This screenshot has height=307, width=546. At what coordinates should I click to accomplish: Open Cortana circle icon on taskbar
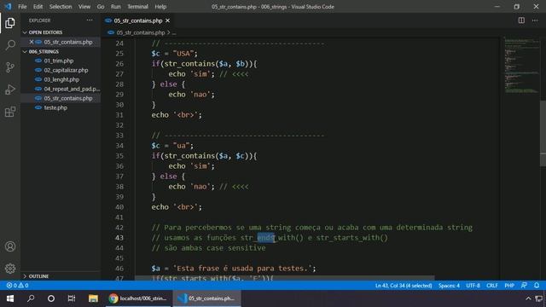point(51,298)
